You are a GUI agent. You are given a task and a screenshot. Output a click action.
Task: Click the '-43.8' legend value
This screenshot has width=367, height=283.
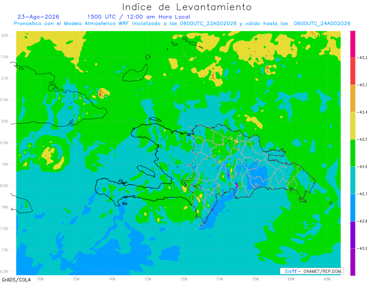pos(361,221)
